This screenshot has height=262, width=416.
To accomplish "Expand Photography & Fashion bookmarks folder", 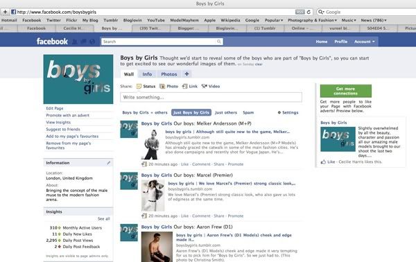I will 312,20.
